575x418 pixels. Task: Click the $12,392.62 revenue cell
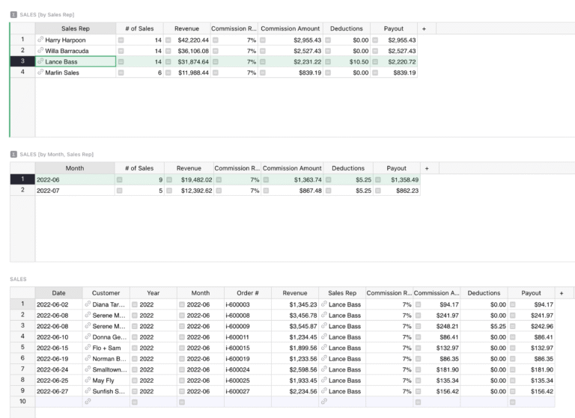click(189, 191)
